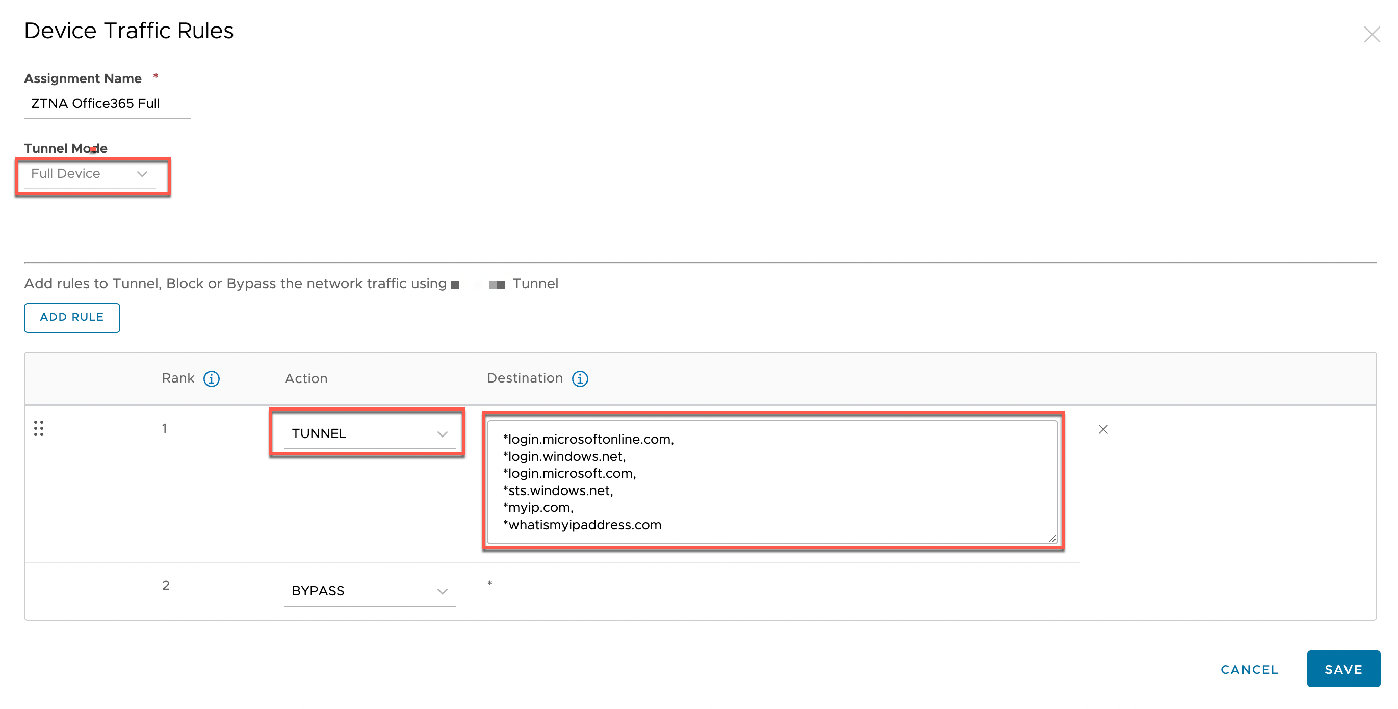Click the chevron in the BYPASS dropdown
Image resolution: width=1398 pixels, height=709 pixels.
point(443,591)
